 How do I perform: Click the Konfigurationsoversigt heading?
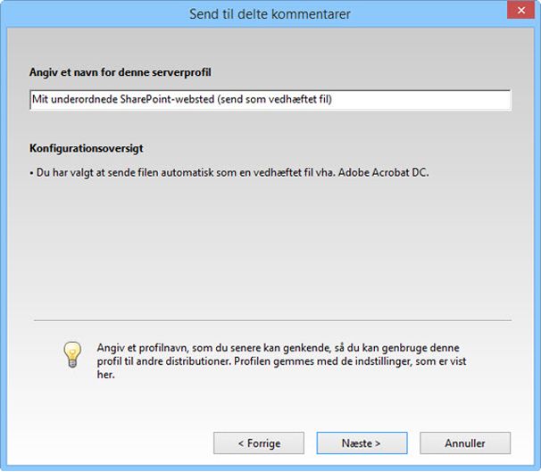[86, 148]
